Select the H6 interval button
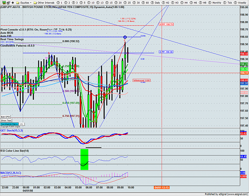The width and height of the screenshot is (249, 196). 193,3
